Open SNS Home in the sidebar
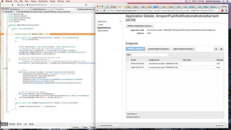 102,22
